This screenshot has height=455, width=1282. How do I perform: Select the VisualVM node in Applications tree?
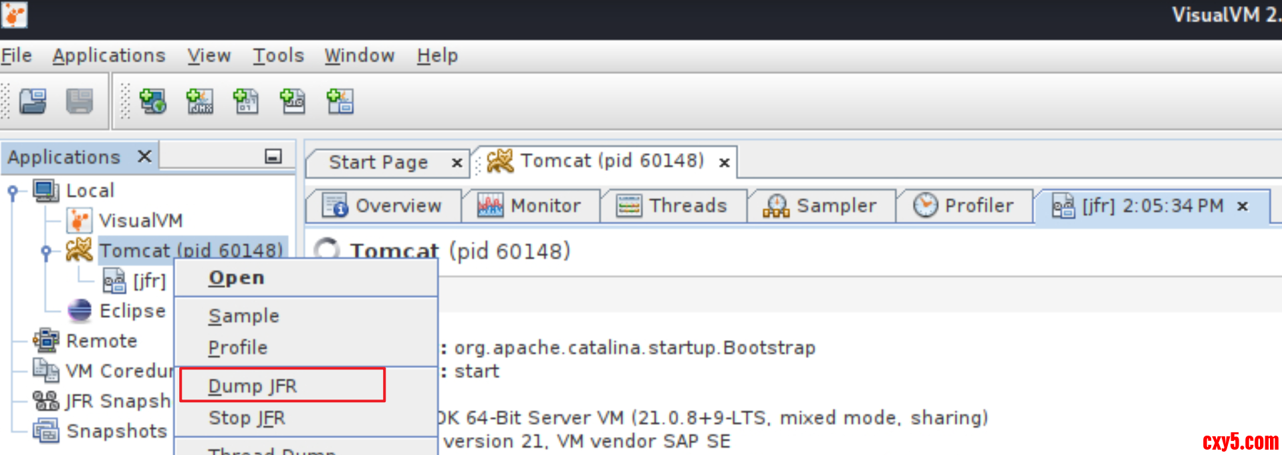(x=140, y=220)
